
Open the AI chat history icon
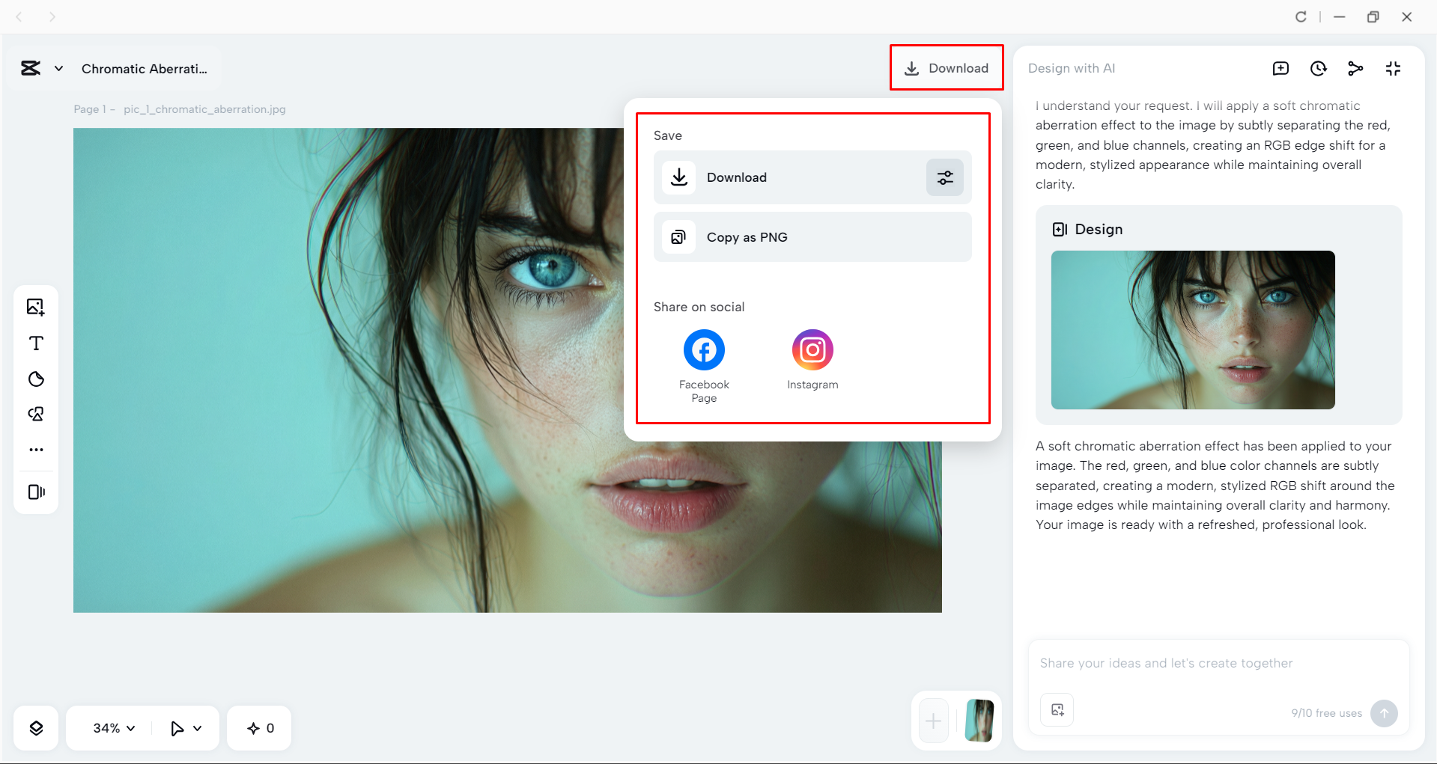[1319, 69]
